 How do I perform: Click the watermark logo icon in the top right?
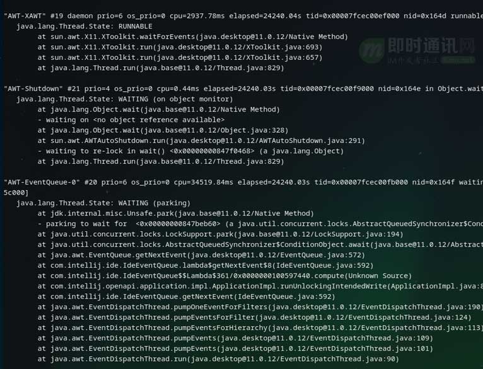(371, 51)
